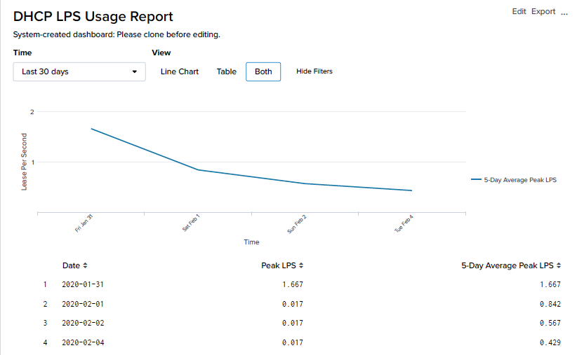Click the legend line for 5-Day Average Peak LPS
This screenshot has width=577, height=355.
[475, 180]
